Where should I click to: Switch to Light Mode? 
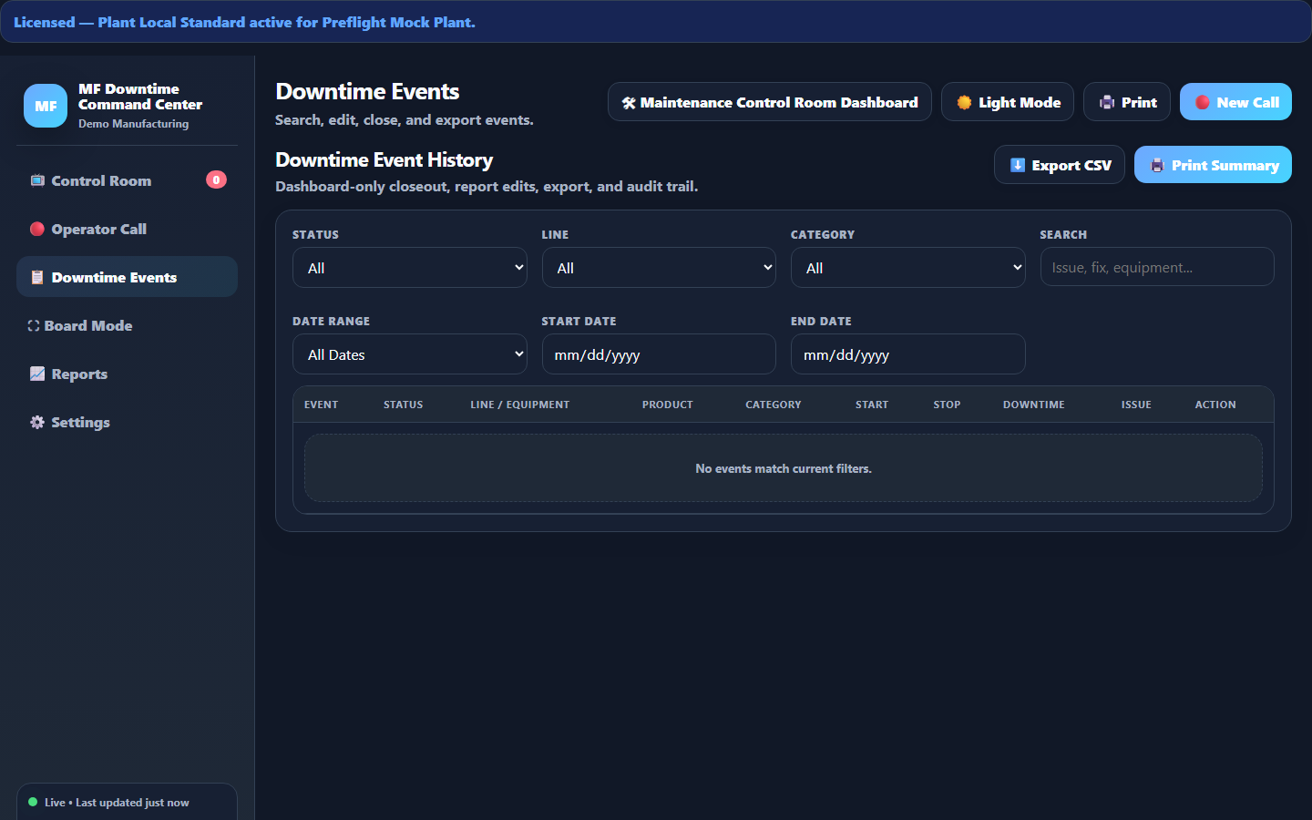pos(1008,102)
